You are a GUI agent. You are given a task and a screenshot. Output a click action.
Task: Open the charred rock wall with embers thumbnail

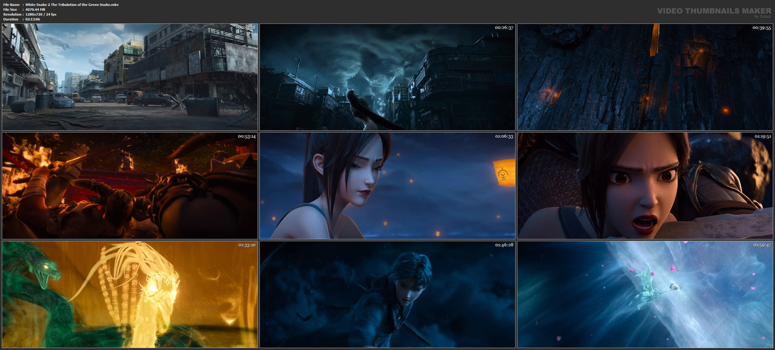click(645, 77)
